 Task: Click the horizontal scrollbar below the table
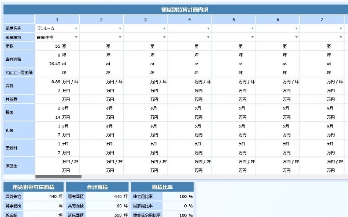pos(58,177)
